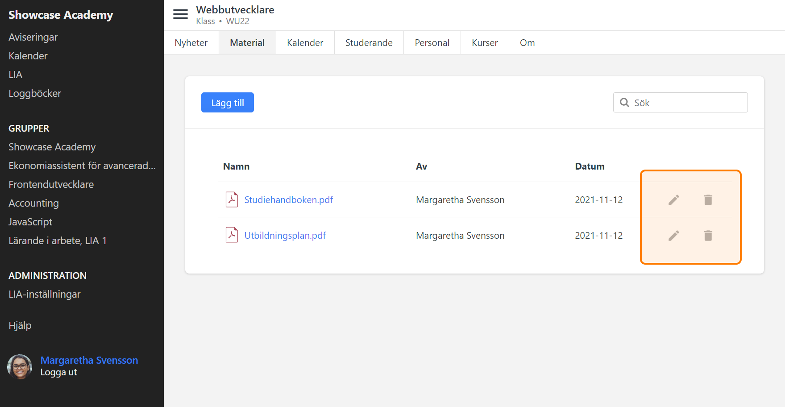Screen dimensions: 785x407
Task: Select the Kurser tab
Action: pyautogui.click(x=484, y=43)
